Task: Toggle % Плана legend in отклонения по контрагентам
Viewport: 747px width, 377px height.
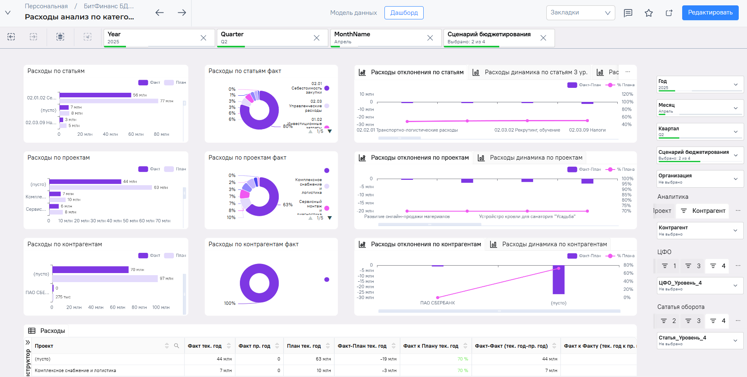Action: click(620, 256)
